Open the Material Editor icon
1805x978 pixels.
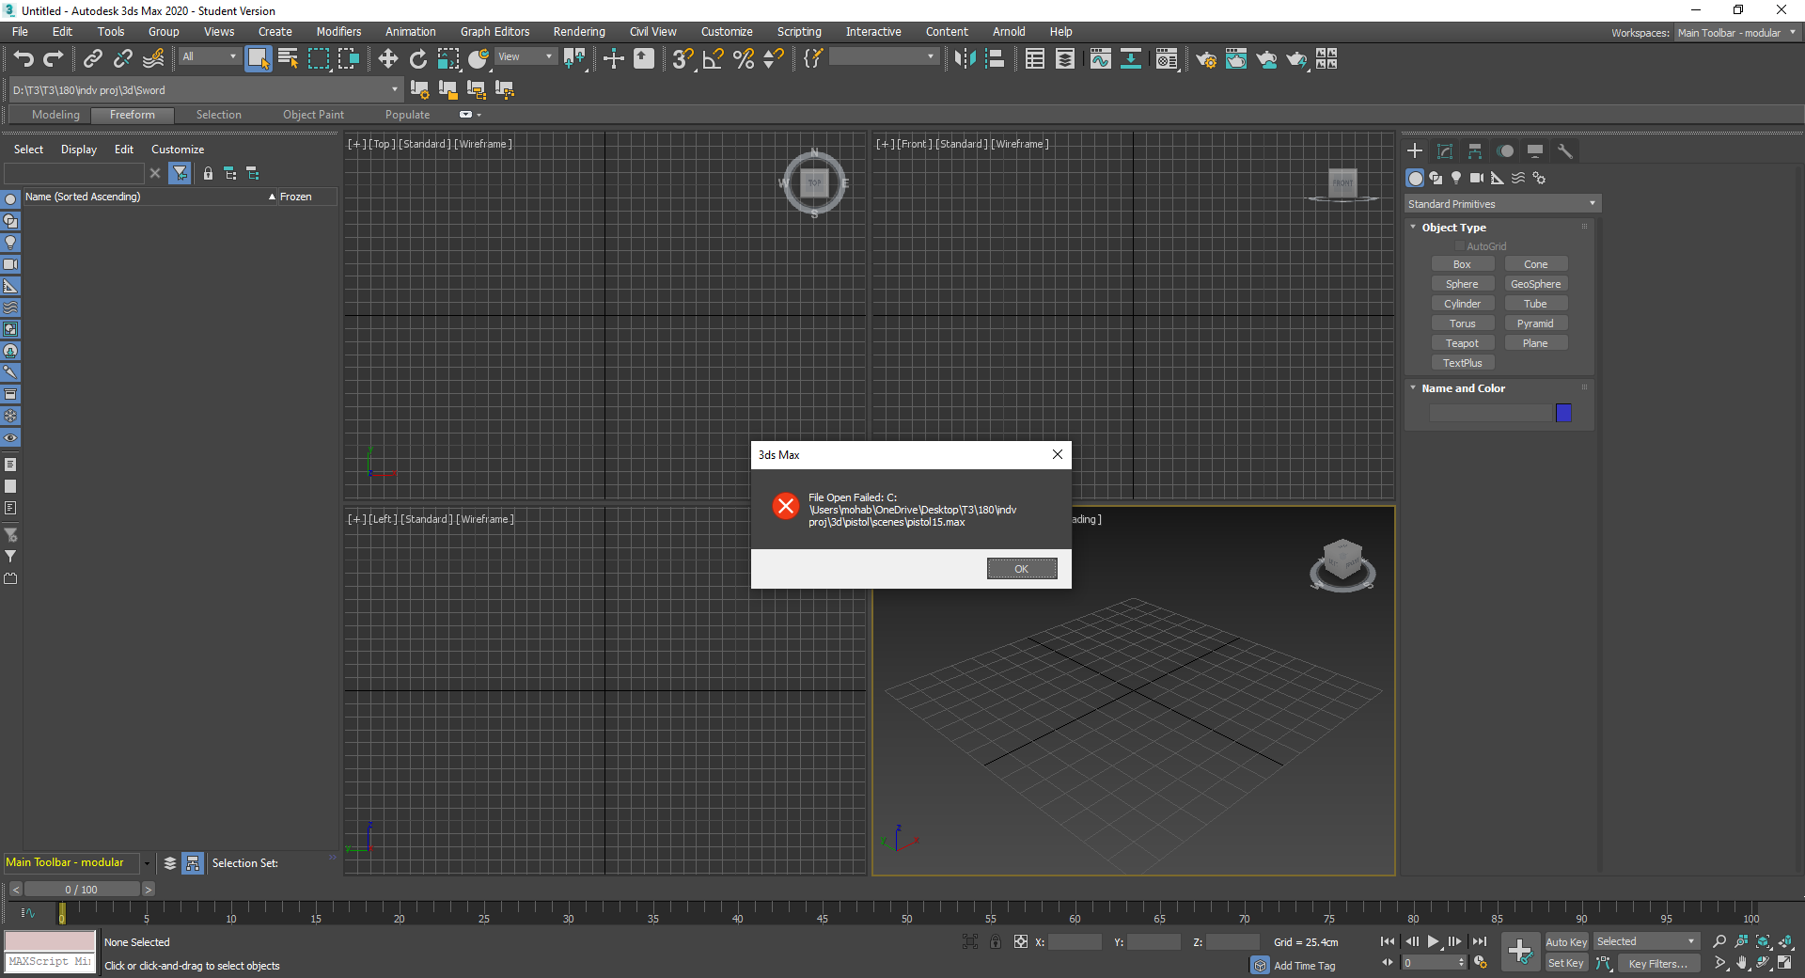[x=1168, y=59]
